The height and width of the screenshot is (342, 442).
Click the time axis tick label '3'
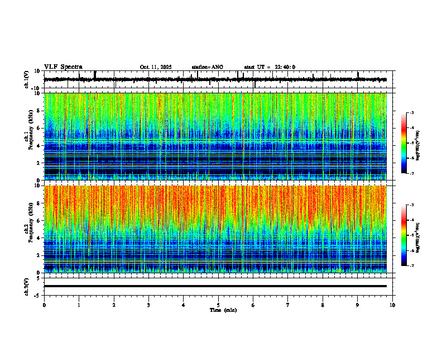click(x=148, y=305)
